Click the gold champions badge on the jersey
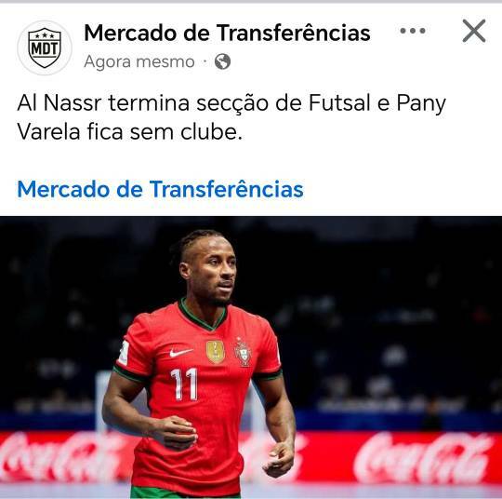This screenshot has width=502, height=499. point(216,352)
